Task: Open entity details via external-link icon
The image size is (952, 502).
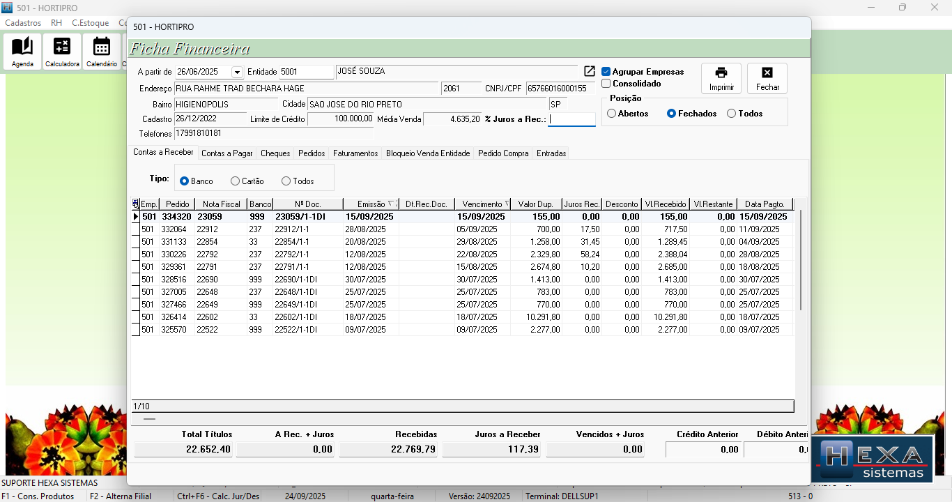Action: pos(590,72)
